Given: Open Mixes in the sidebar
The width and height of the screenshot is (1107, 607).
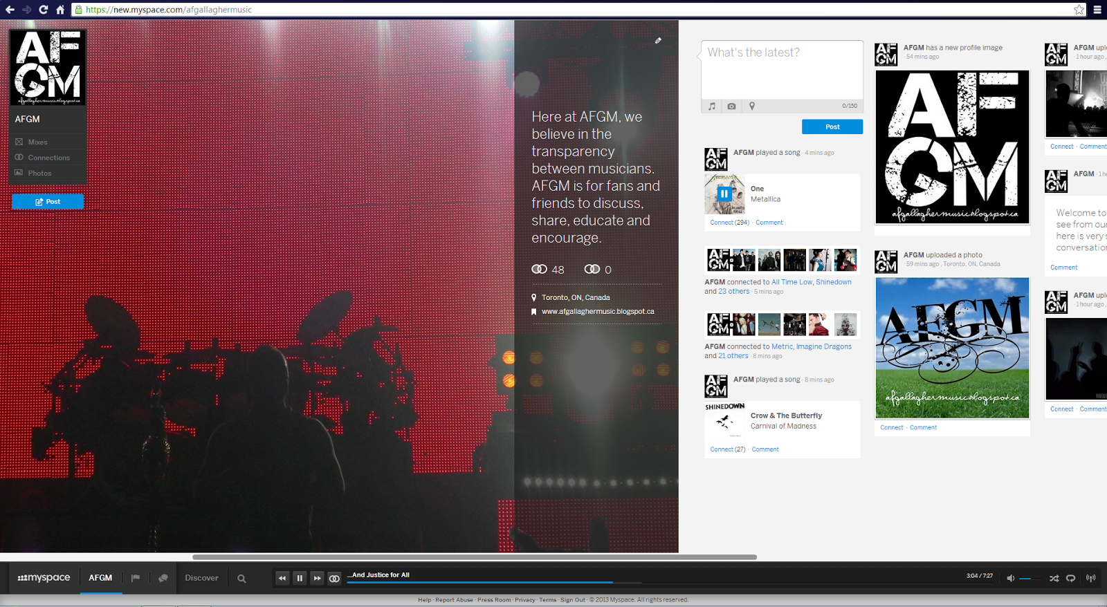Looking at the screenshot, I should [x=37, y=142].
